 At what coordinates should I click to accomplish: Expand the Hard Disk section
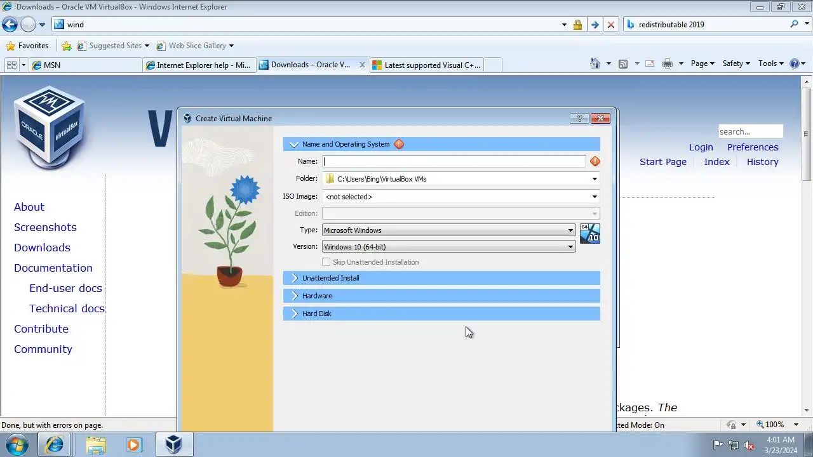coord(441,314)
